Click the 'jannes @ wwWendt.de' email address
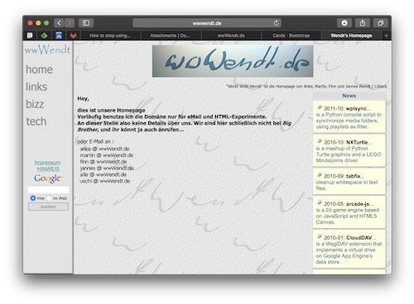 pyautogui.click(x=107, y=168)
